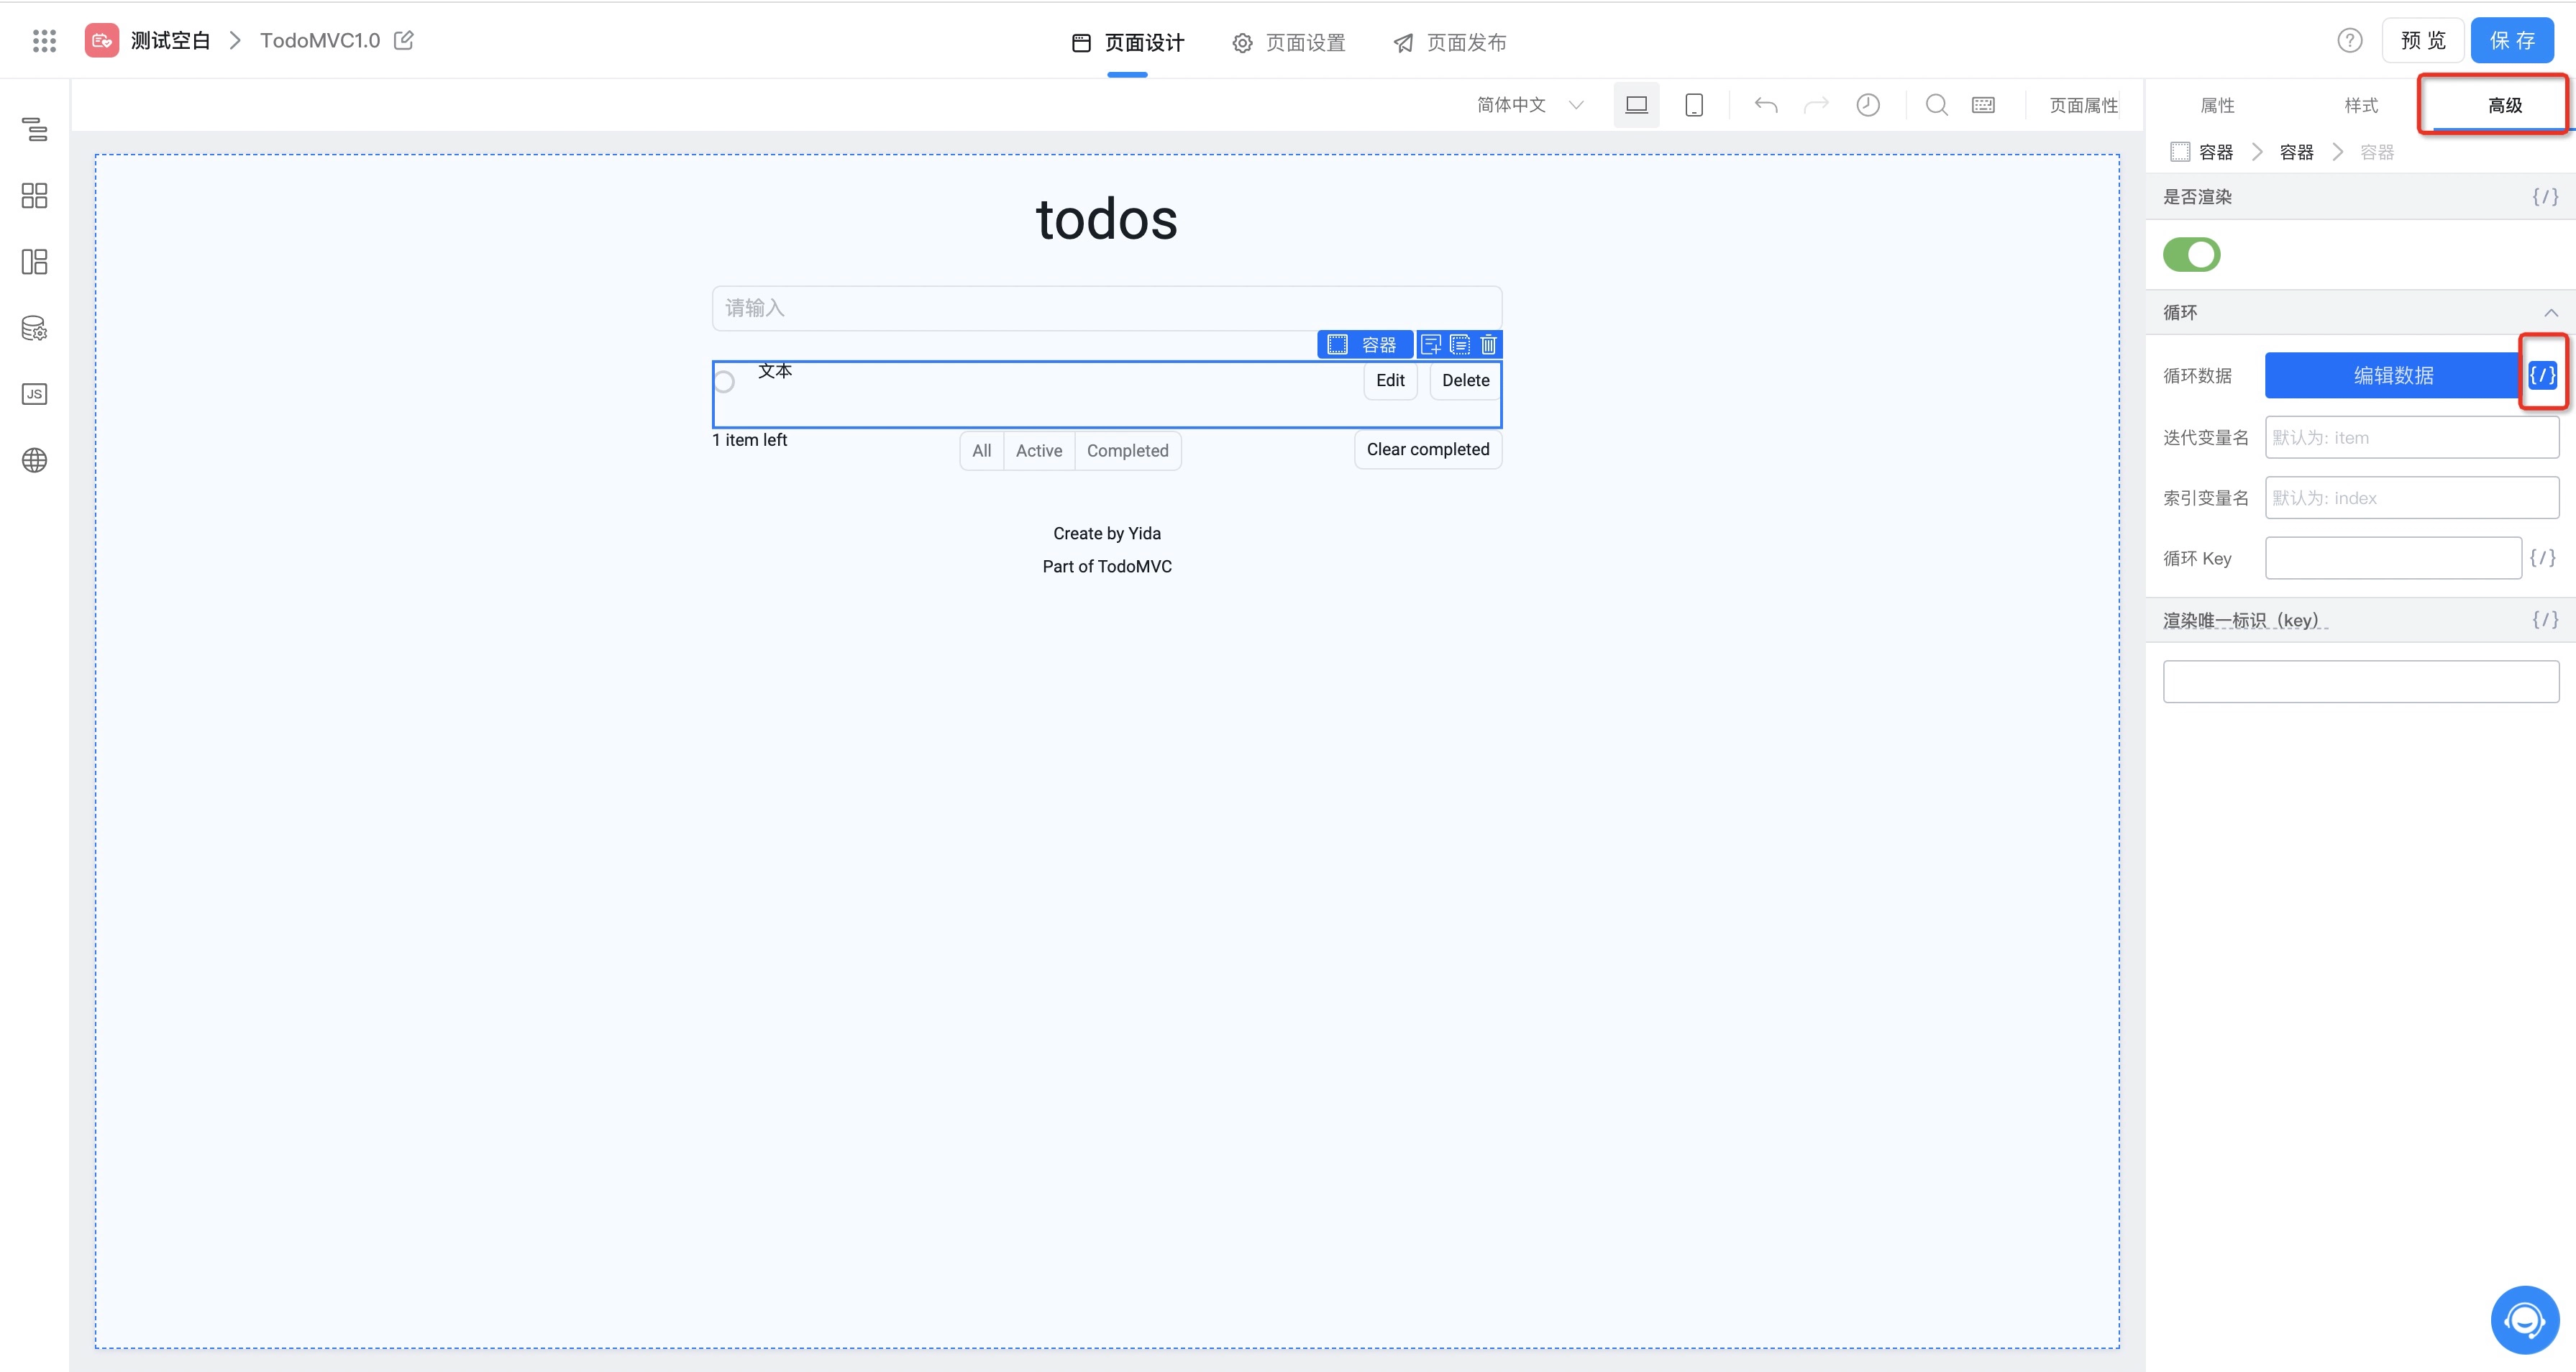Toggle the 是否渲染 switch off

coord(2191,254)
